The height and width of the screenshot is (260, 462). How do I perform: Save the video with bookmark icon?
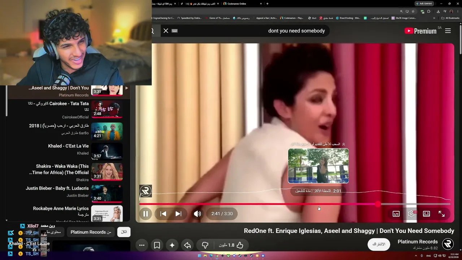[x=157, y=245]
